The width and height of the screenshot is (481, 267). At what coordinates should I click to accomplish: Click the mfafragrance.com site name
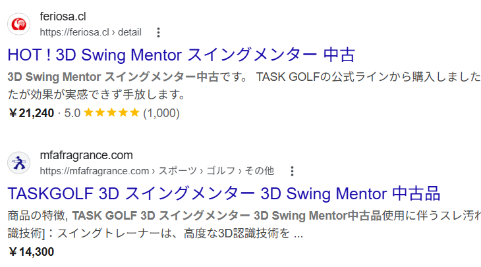[86, 155]
